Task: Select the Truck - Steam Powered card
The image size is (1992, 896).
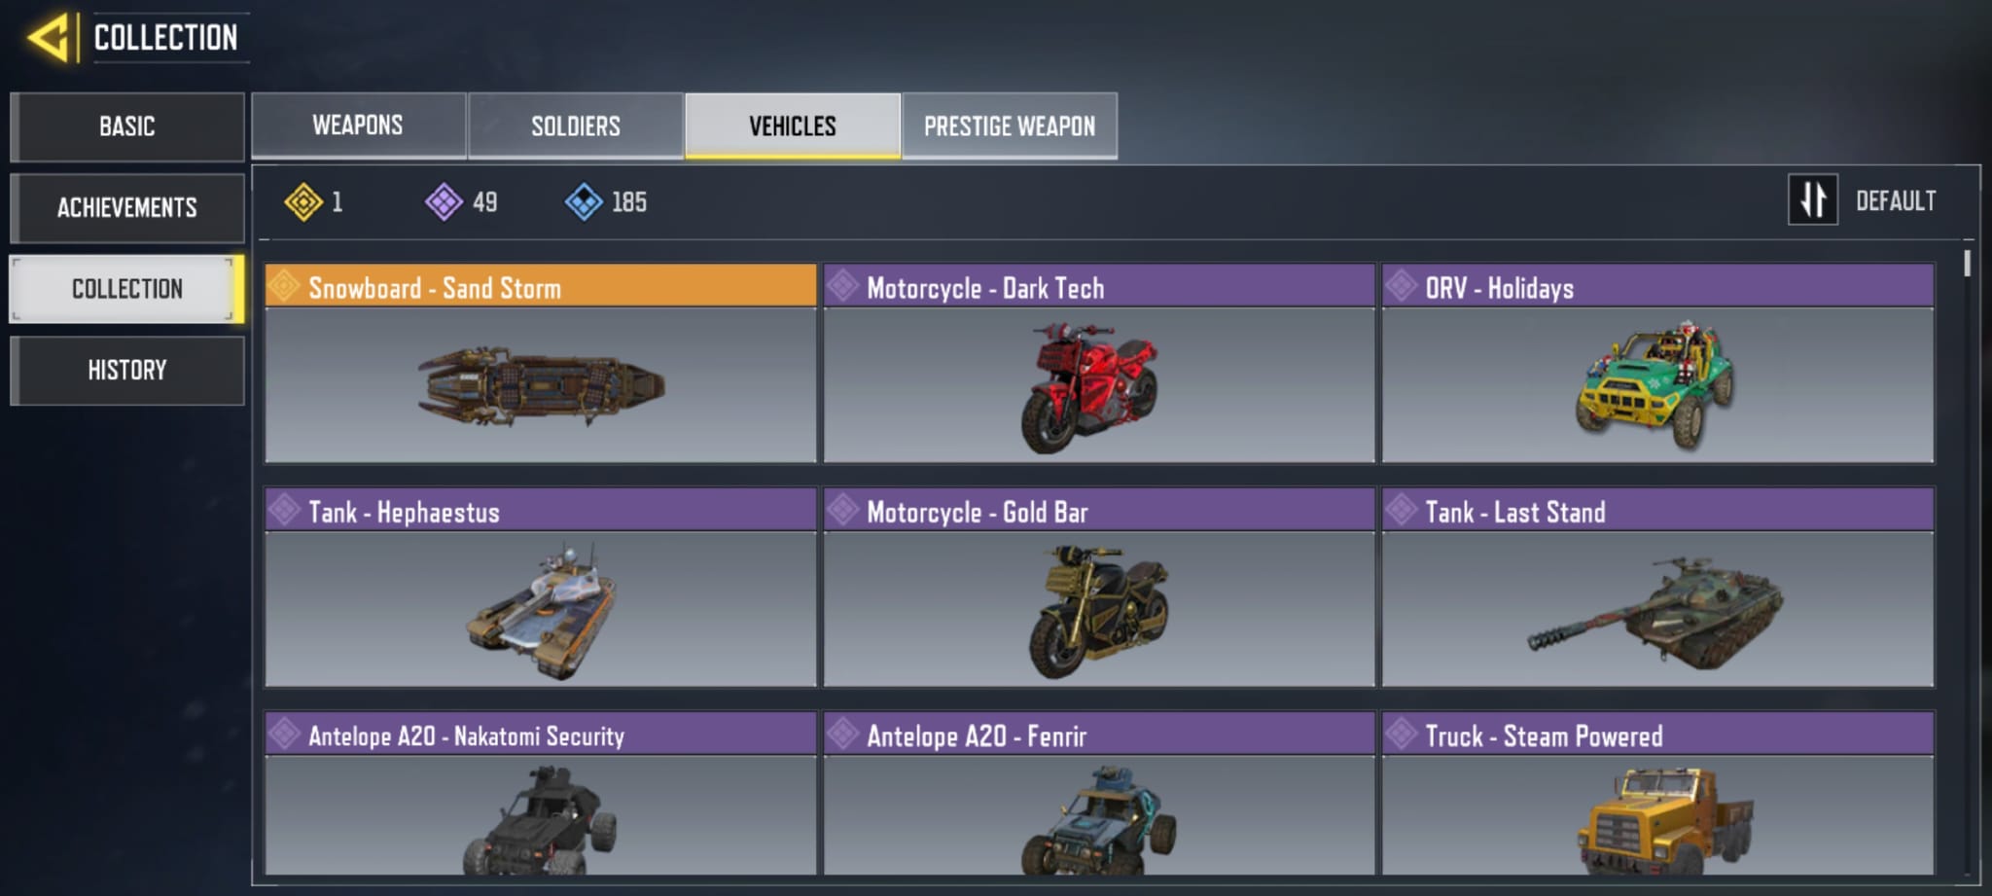Action: [1658, 794]
